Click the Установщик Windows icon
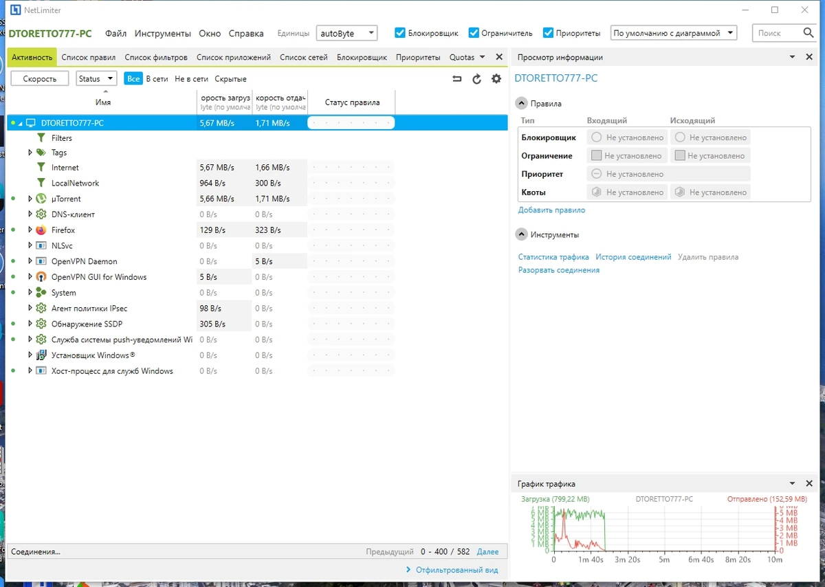Image resolution: width=825 pixels, height=587 pixels. click(x=41, y=355)
